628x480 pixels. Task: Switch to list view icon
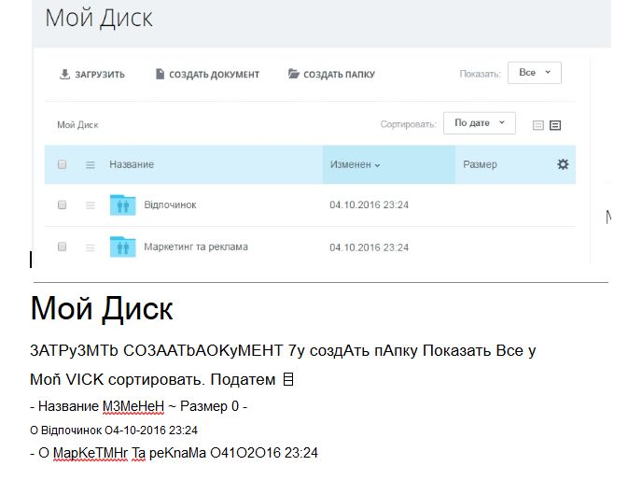555,125
